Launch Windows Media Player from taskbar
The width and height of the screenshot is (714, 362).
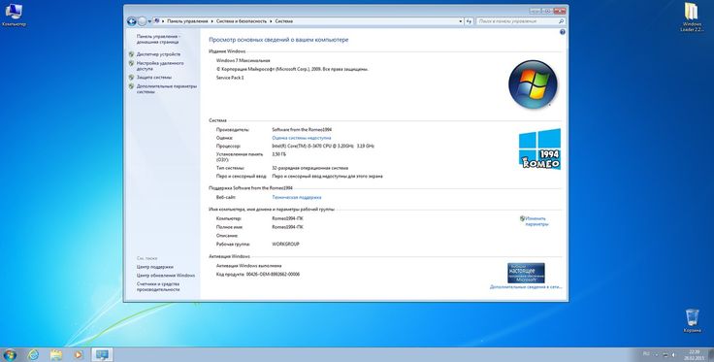click(79, 354)
